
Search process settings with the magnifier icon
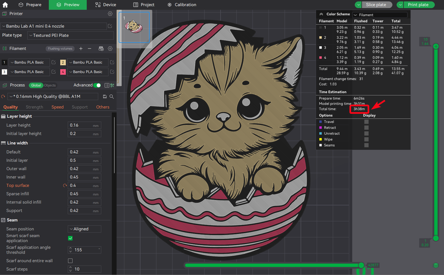pos(112,97)
